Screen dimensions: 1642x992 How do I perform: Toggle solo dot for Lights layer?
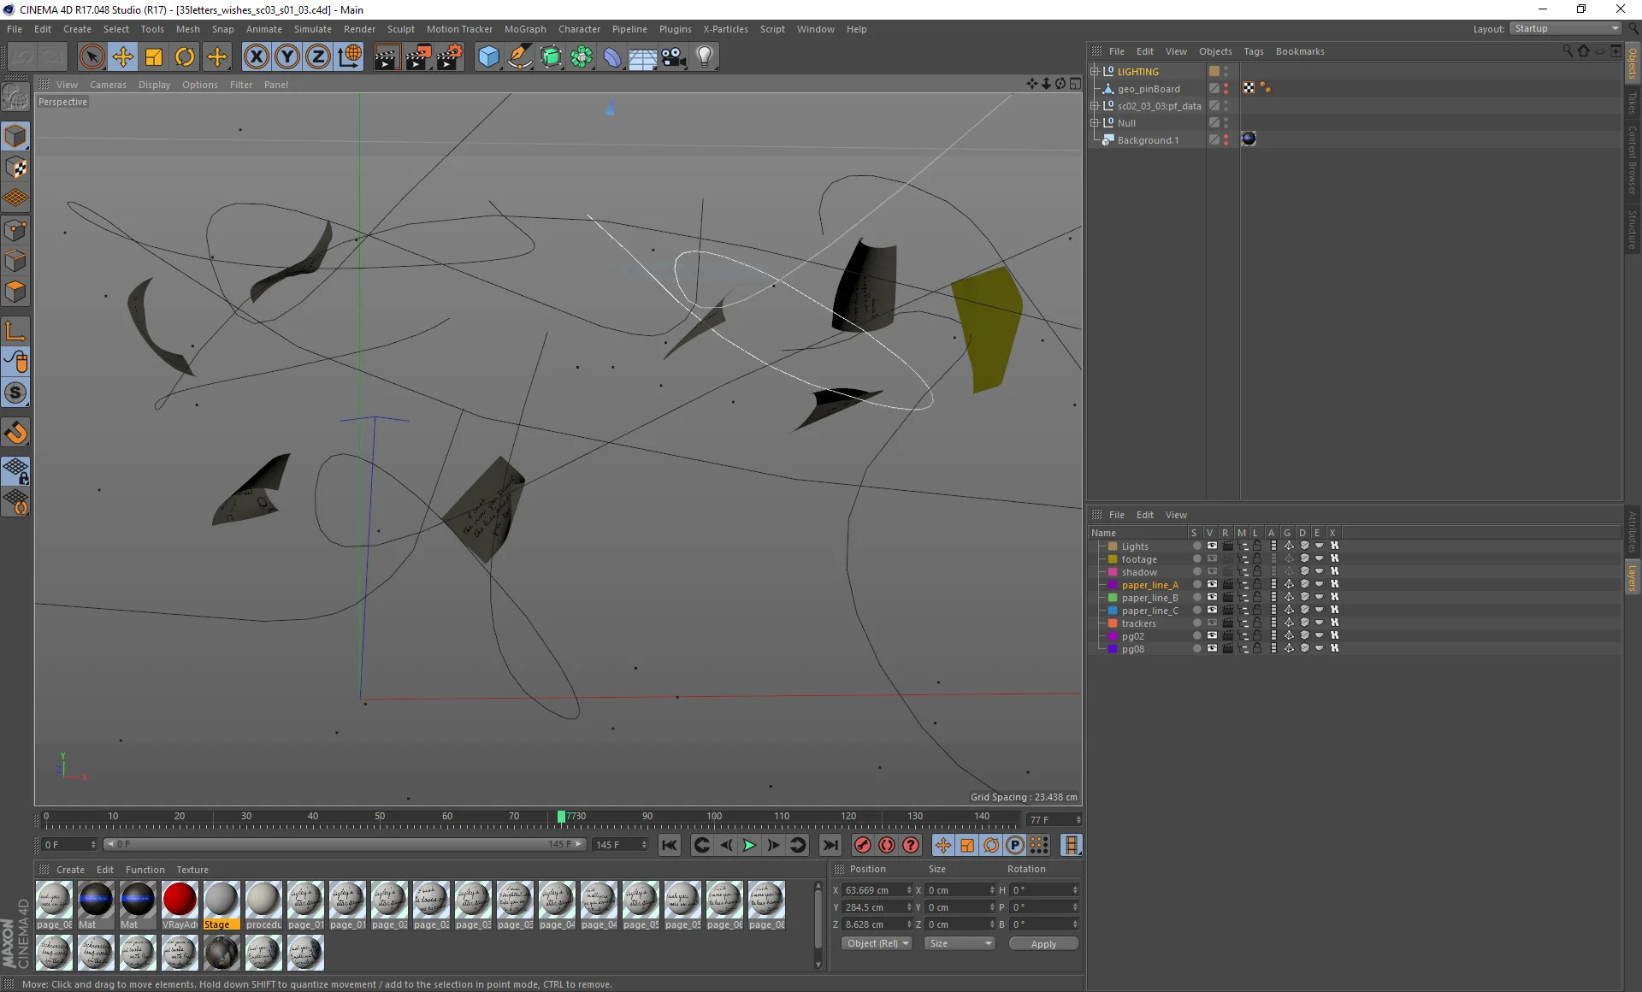[x=1196, y=546]
